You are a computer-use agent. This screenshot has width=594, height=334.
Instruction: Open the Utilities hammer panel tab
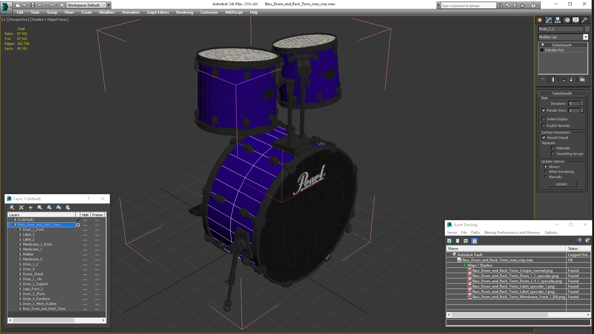pos(584,20)
